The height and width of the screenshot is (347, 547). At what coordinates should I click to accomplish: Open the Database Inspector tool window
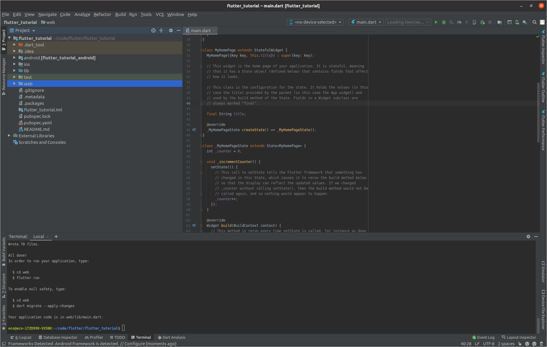click(58, 337)
